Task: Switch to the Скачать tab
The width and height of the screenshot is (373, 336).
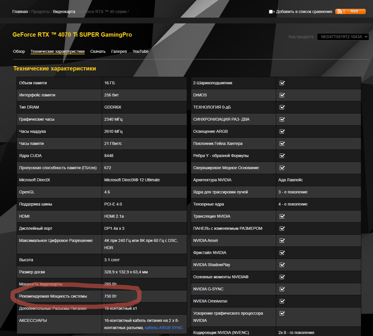Action: [x=98, y=51]
